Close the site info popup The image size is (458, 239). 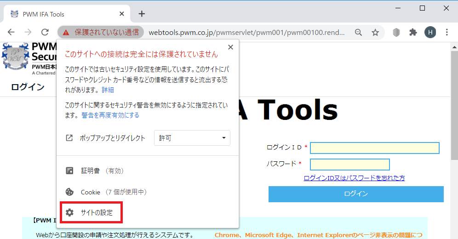(x=230, y=47)
